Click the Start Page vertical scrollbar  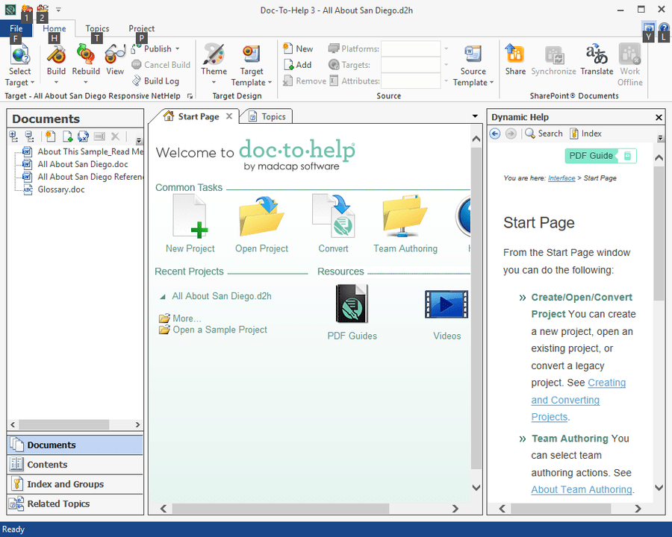(476, 308)
